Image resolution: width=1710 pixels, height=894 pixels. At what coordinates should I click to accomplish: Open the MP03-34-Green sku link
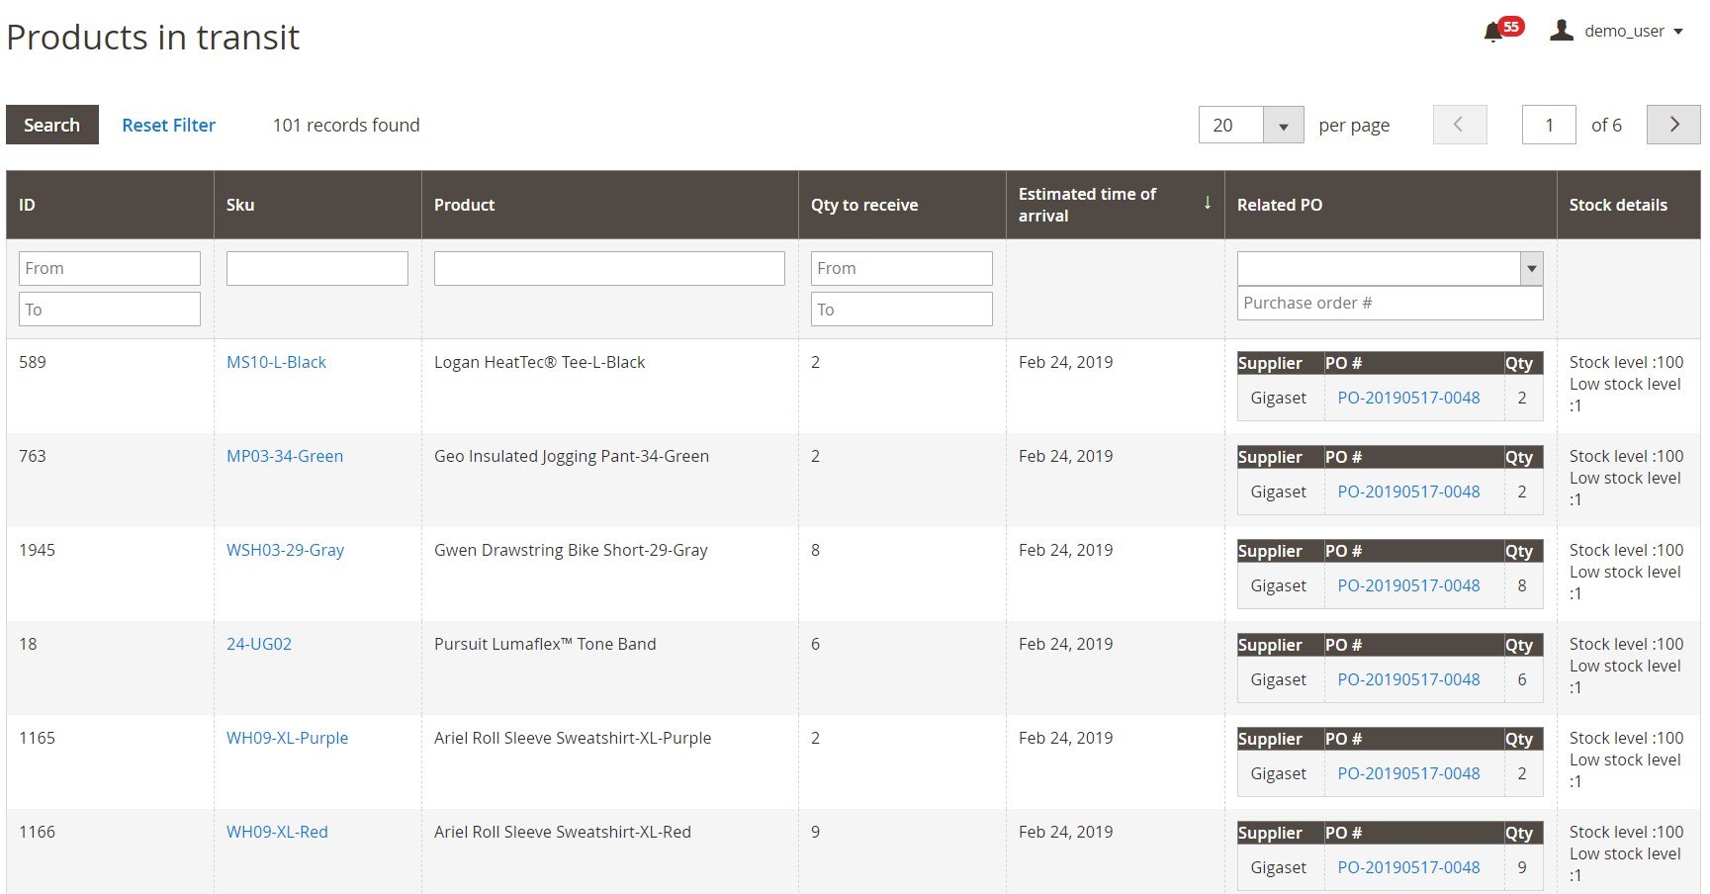(x=285, y=456)
